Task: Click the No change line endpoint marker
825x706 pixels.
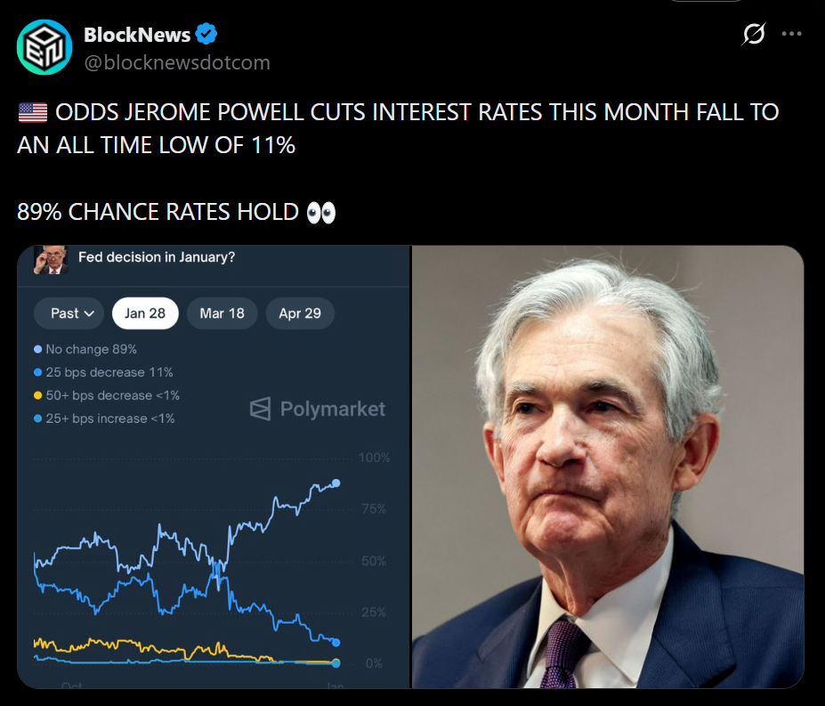Action: pos(336,483)
